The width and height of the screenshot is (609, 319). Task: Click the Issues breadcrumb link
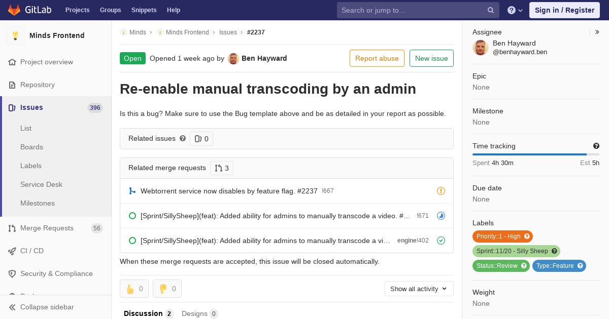(228, 32)
